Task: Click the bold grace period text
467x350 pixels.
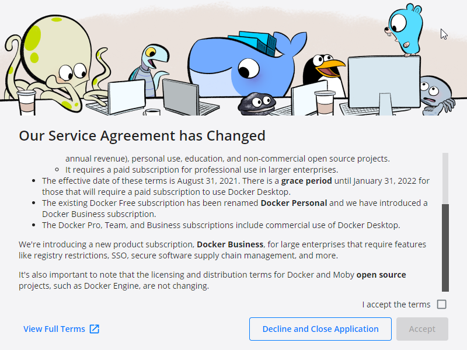Action: click(x=306, y=180)
